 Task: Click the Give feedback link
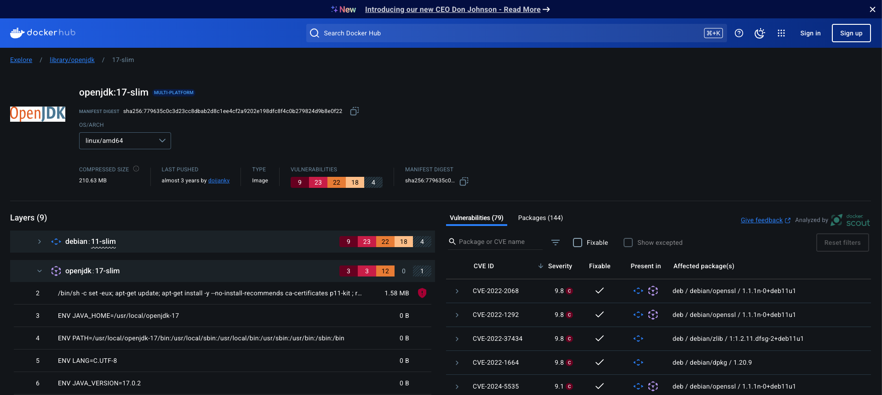765,220
